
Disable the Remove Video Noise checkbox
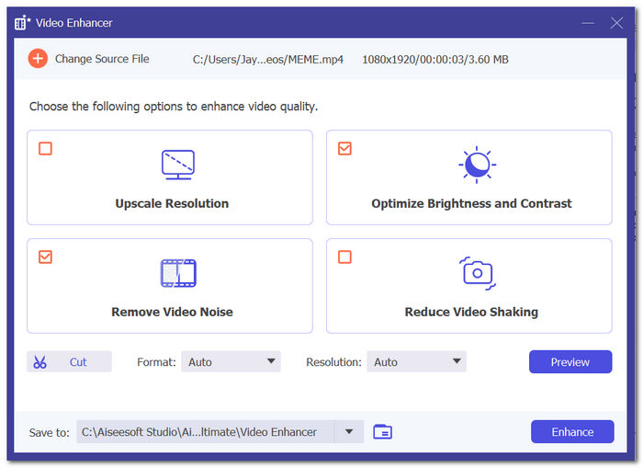click(x=45, y=257)
